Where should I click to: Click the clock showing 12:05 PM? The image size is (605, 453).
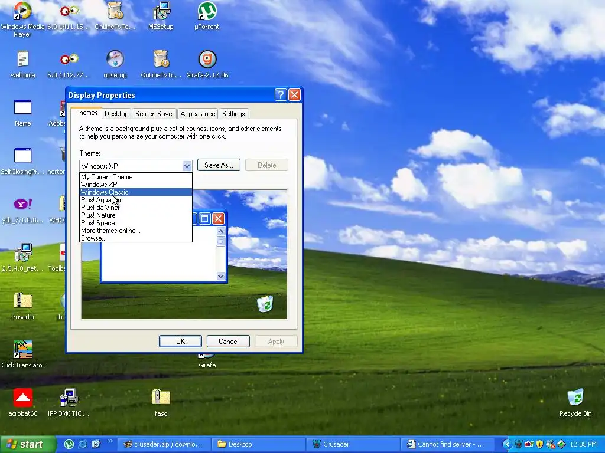(583, 445)
